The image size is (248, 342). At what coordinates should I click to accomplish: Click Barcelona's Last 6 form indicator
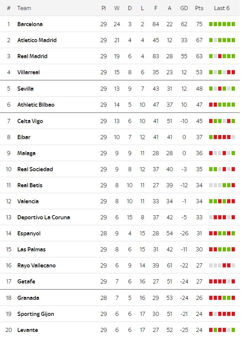[x=222, y=24]
